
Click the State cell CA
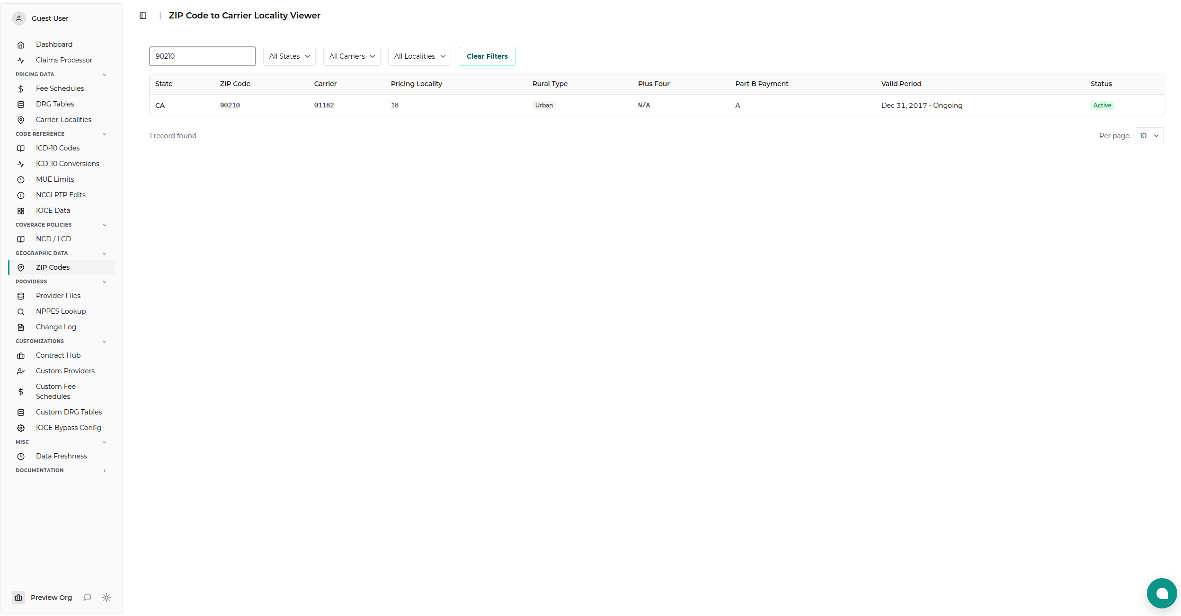point(160,106)
